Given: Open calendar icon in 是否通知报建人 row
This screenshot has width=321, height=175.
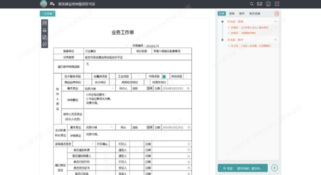Looking at the screenshot, I should [189, 156].
